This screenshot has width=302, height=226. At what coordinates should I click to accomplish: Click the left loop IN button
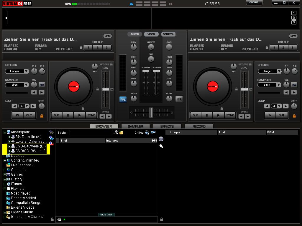17,115
